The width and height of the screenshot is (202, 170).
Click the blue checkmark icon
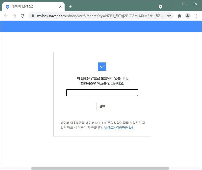102,67
